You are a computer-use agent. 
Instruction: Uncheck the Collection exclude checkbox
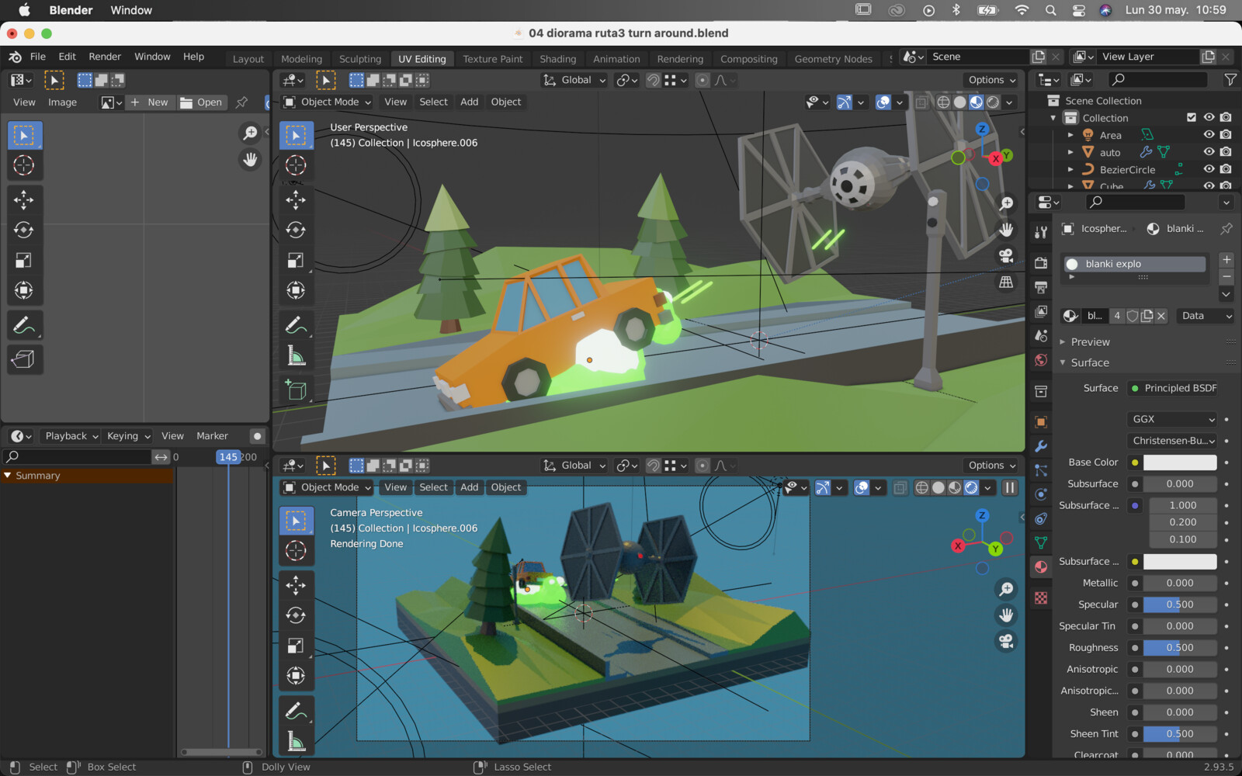point(1192,117)
